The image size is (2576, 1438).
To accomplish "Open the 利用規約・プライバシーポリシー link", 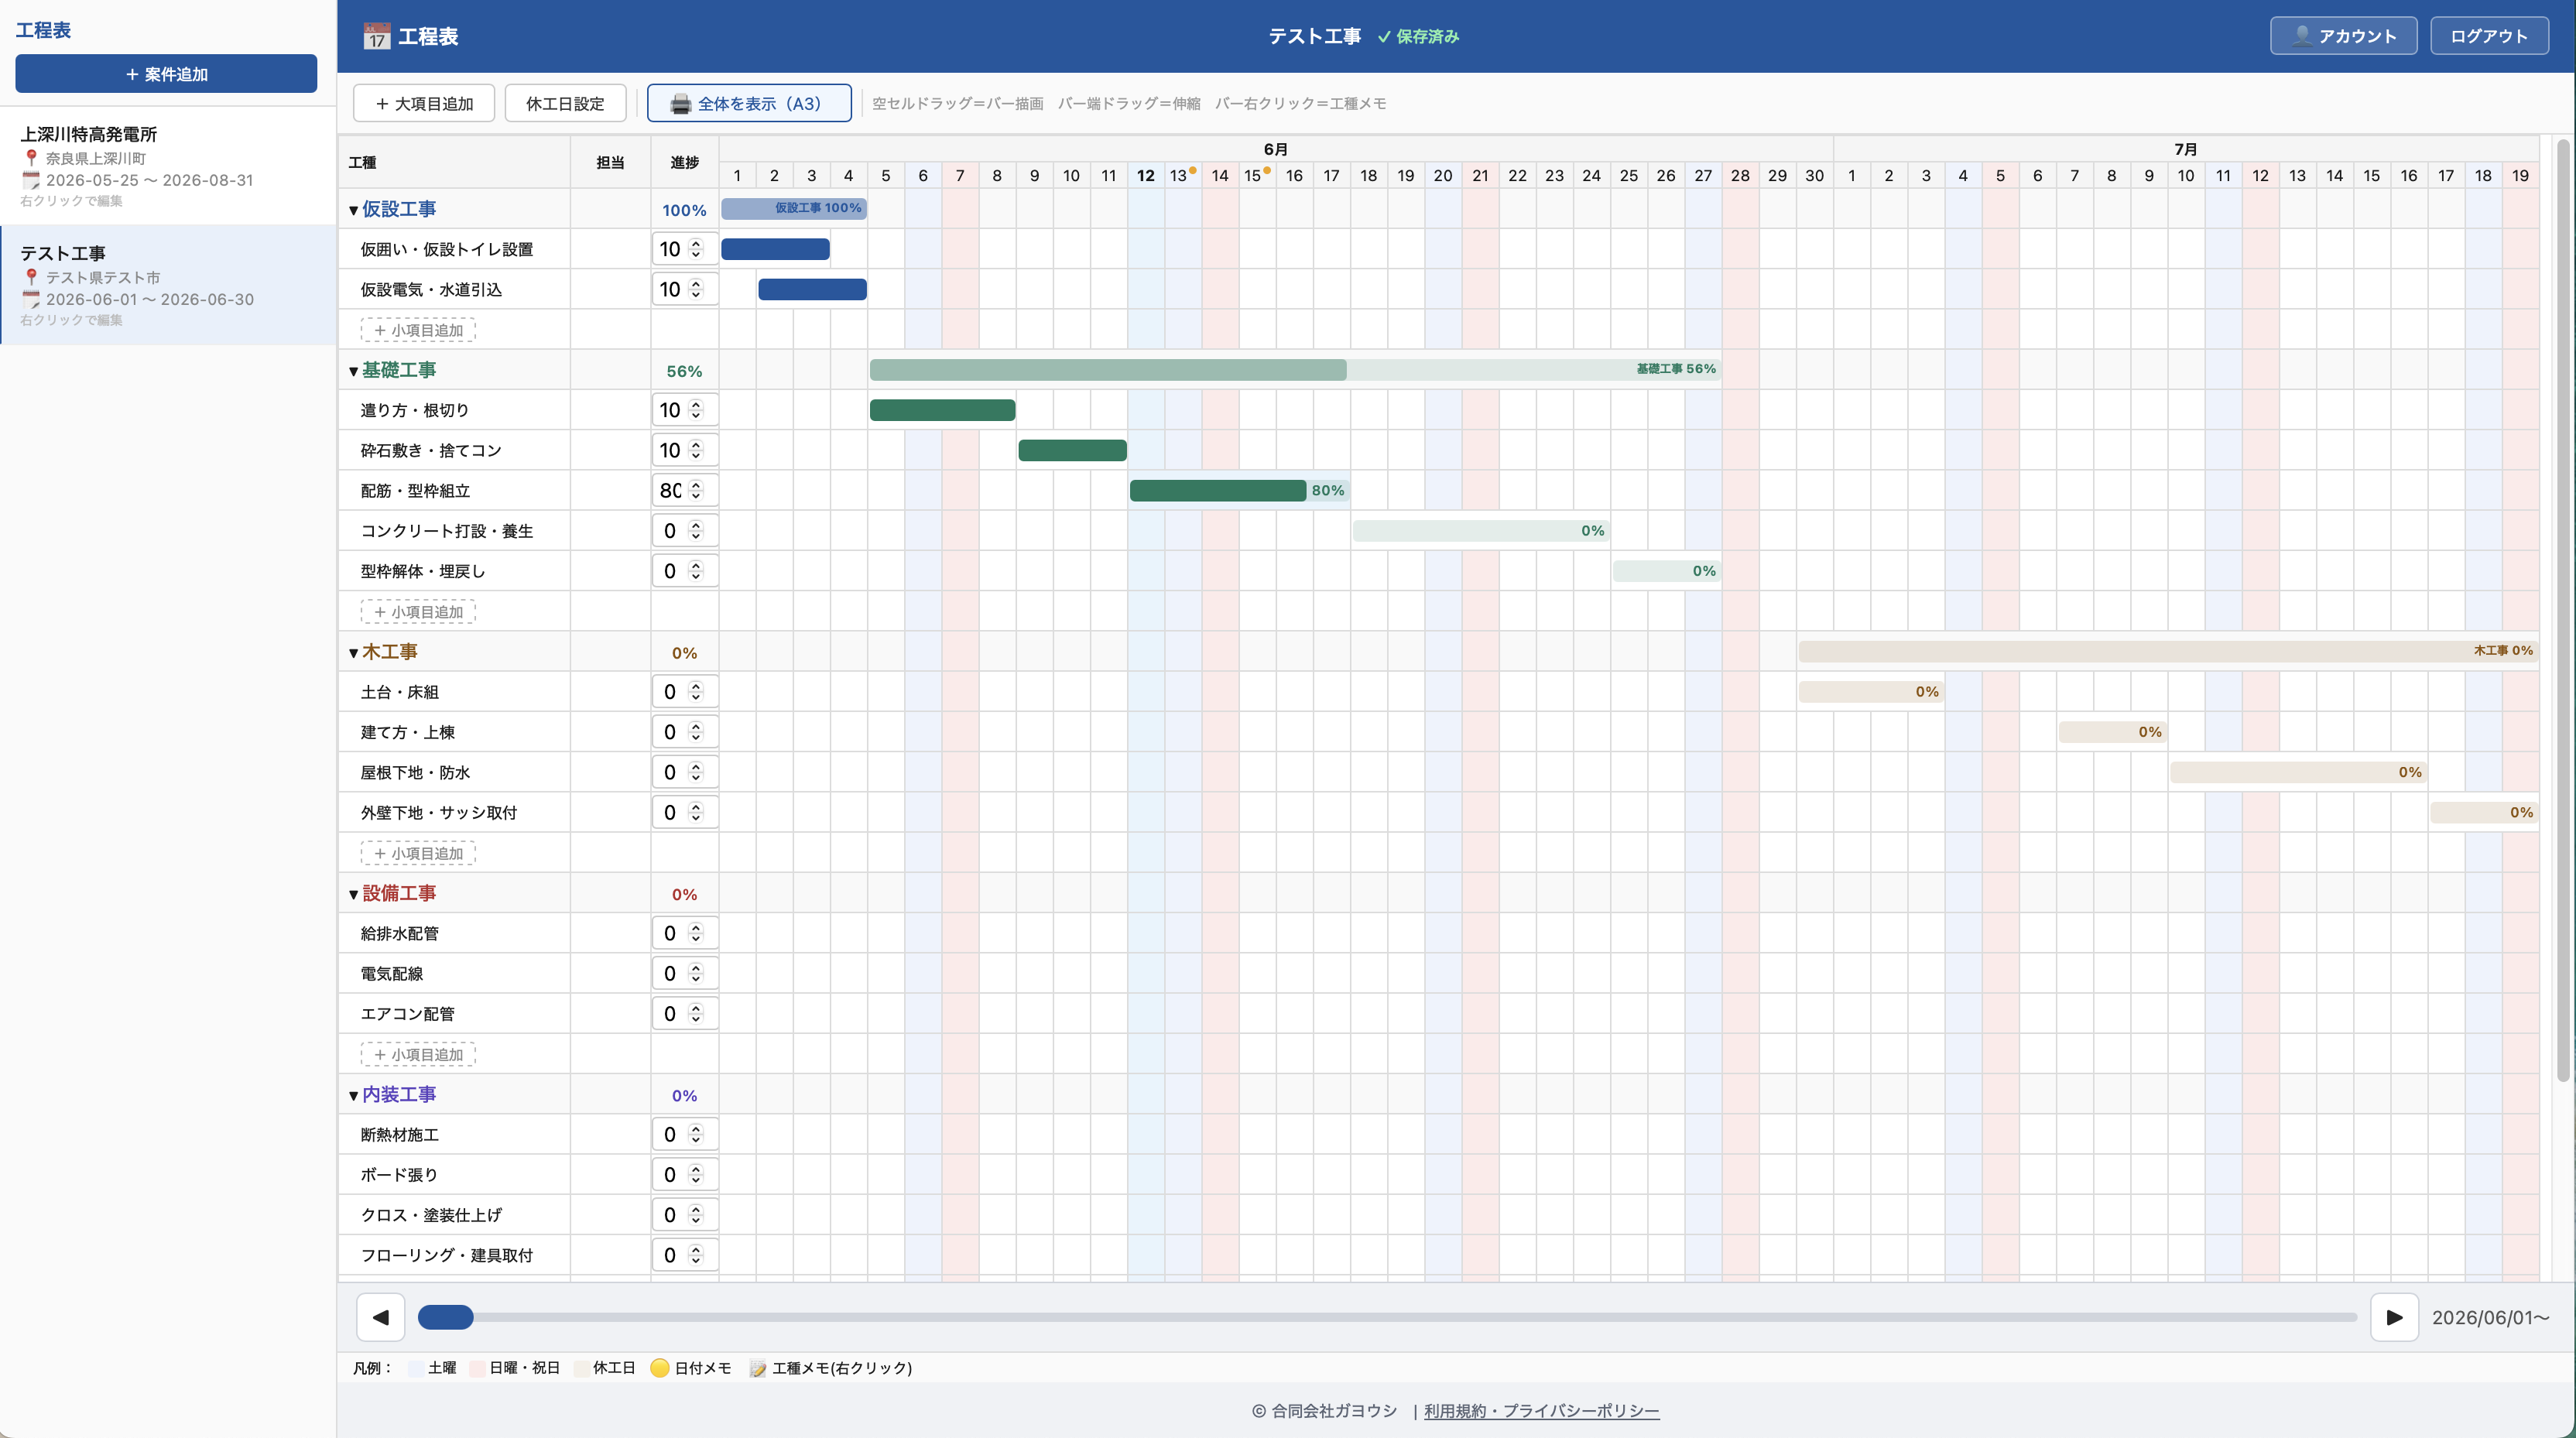I will (1541, 1411).
